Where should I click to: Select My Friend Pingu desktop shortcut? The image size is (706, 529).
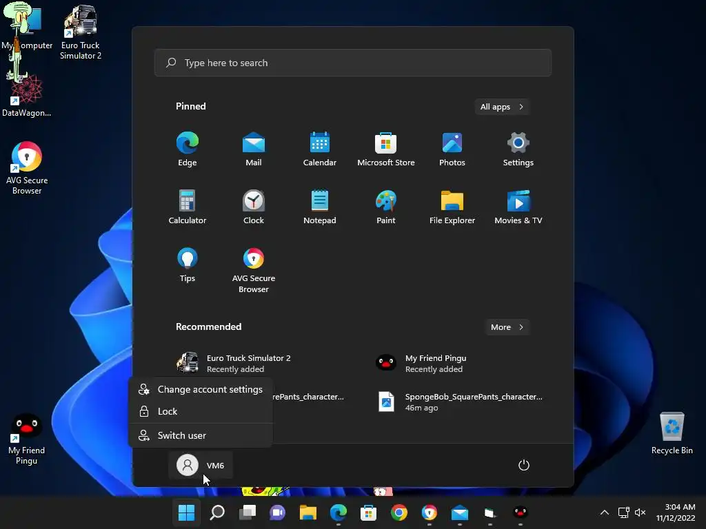pos(27,439)
